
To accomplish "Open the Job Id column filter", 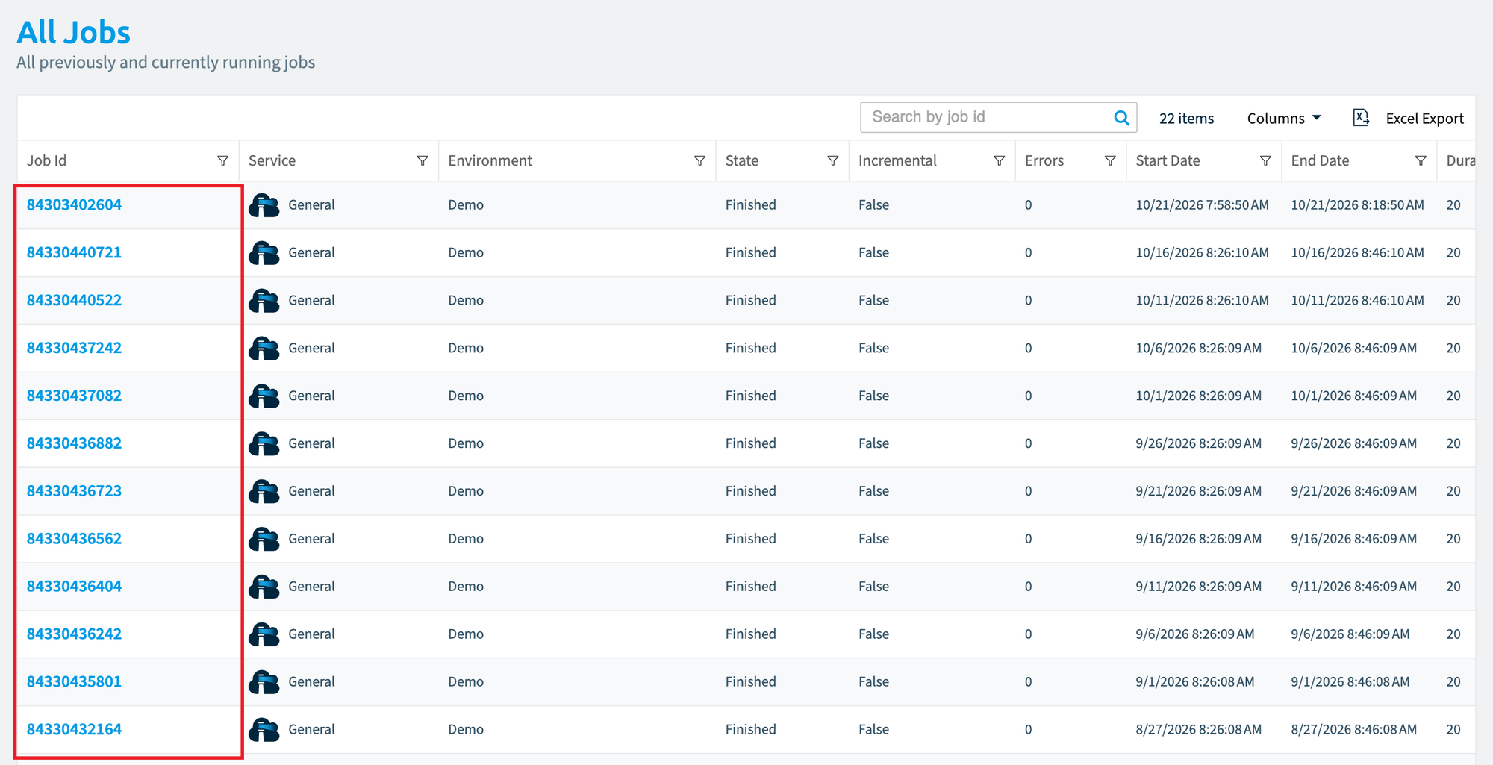I will tap(222, 160).
